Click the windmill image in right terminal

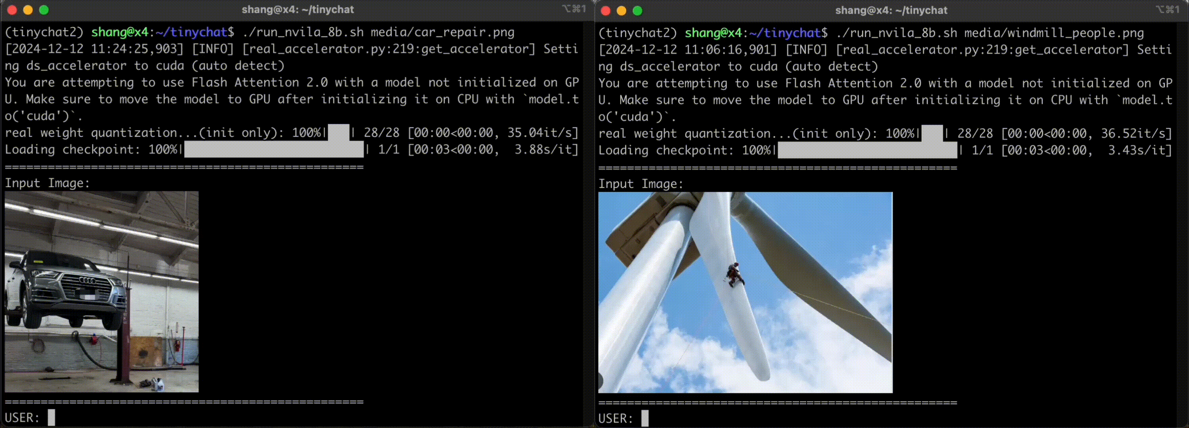746,293
